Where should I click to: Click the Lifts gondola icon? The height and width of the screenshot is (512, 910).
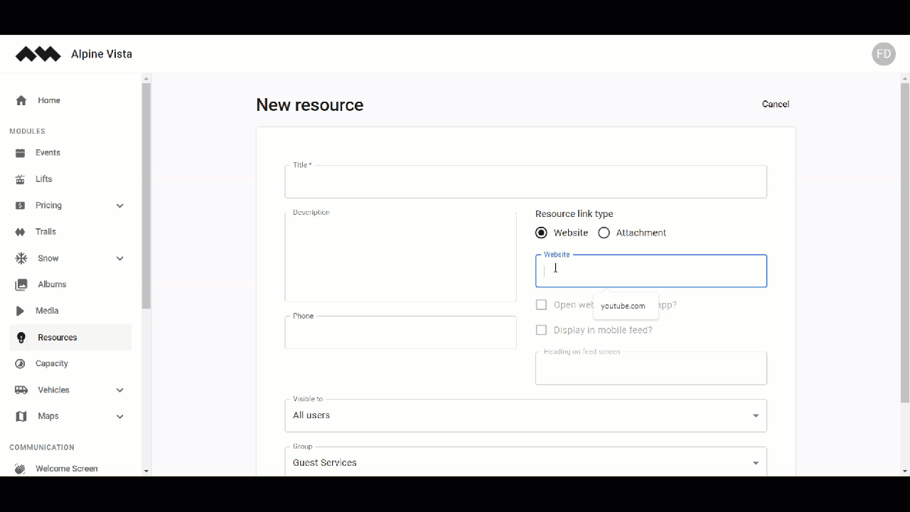point(20,179)
